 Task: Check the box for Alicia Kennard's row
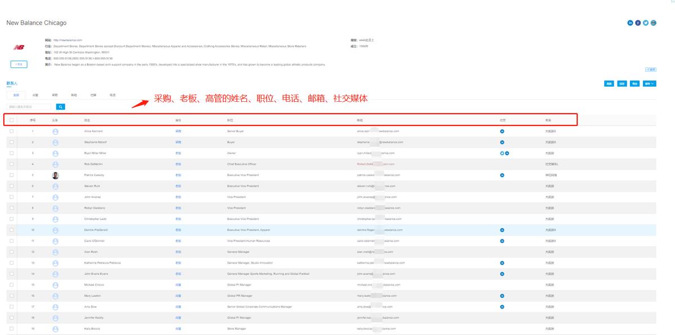click(11, 131)
